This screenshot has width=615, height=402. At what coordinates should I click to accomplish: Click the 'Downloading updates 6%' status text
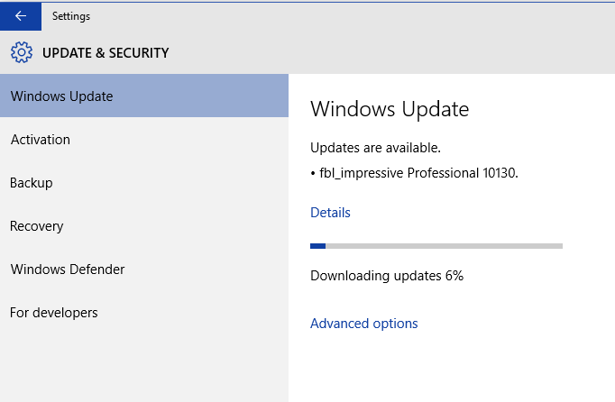tap(387, 276)
